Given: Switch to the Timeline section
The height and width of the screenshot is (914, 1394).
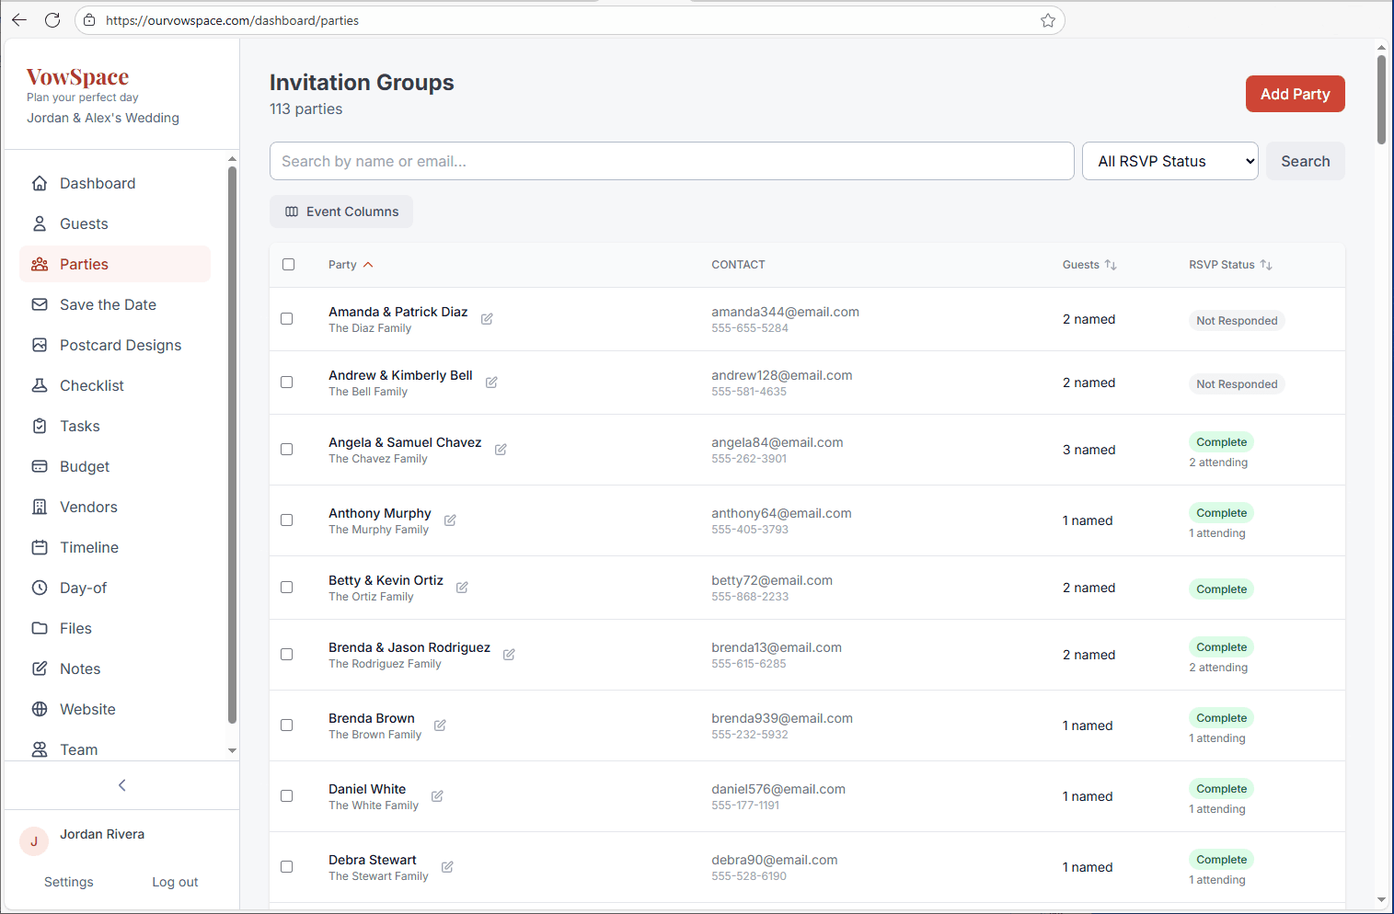Looking at the screenshot, I should [x=89, y=547].
